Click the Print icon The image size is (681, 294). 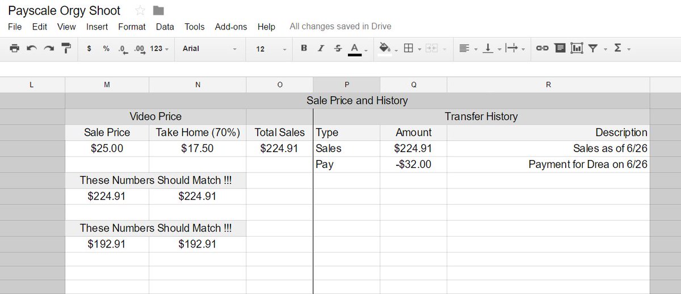(15, 48)
